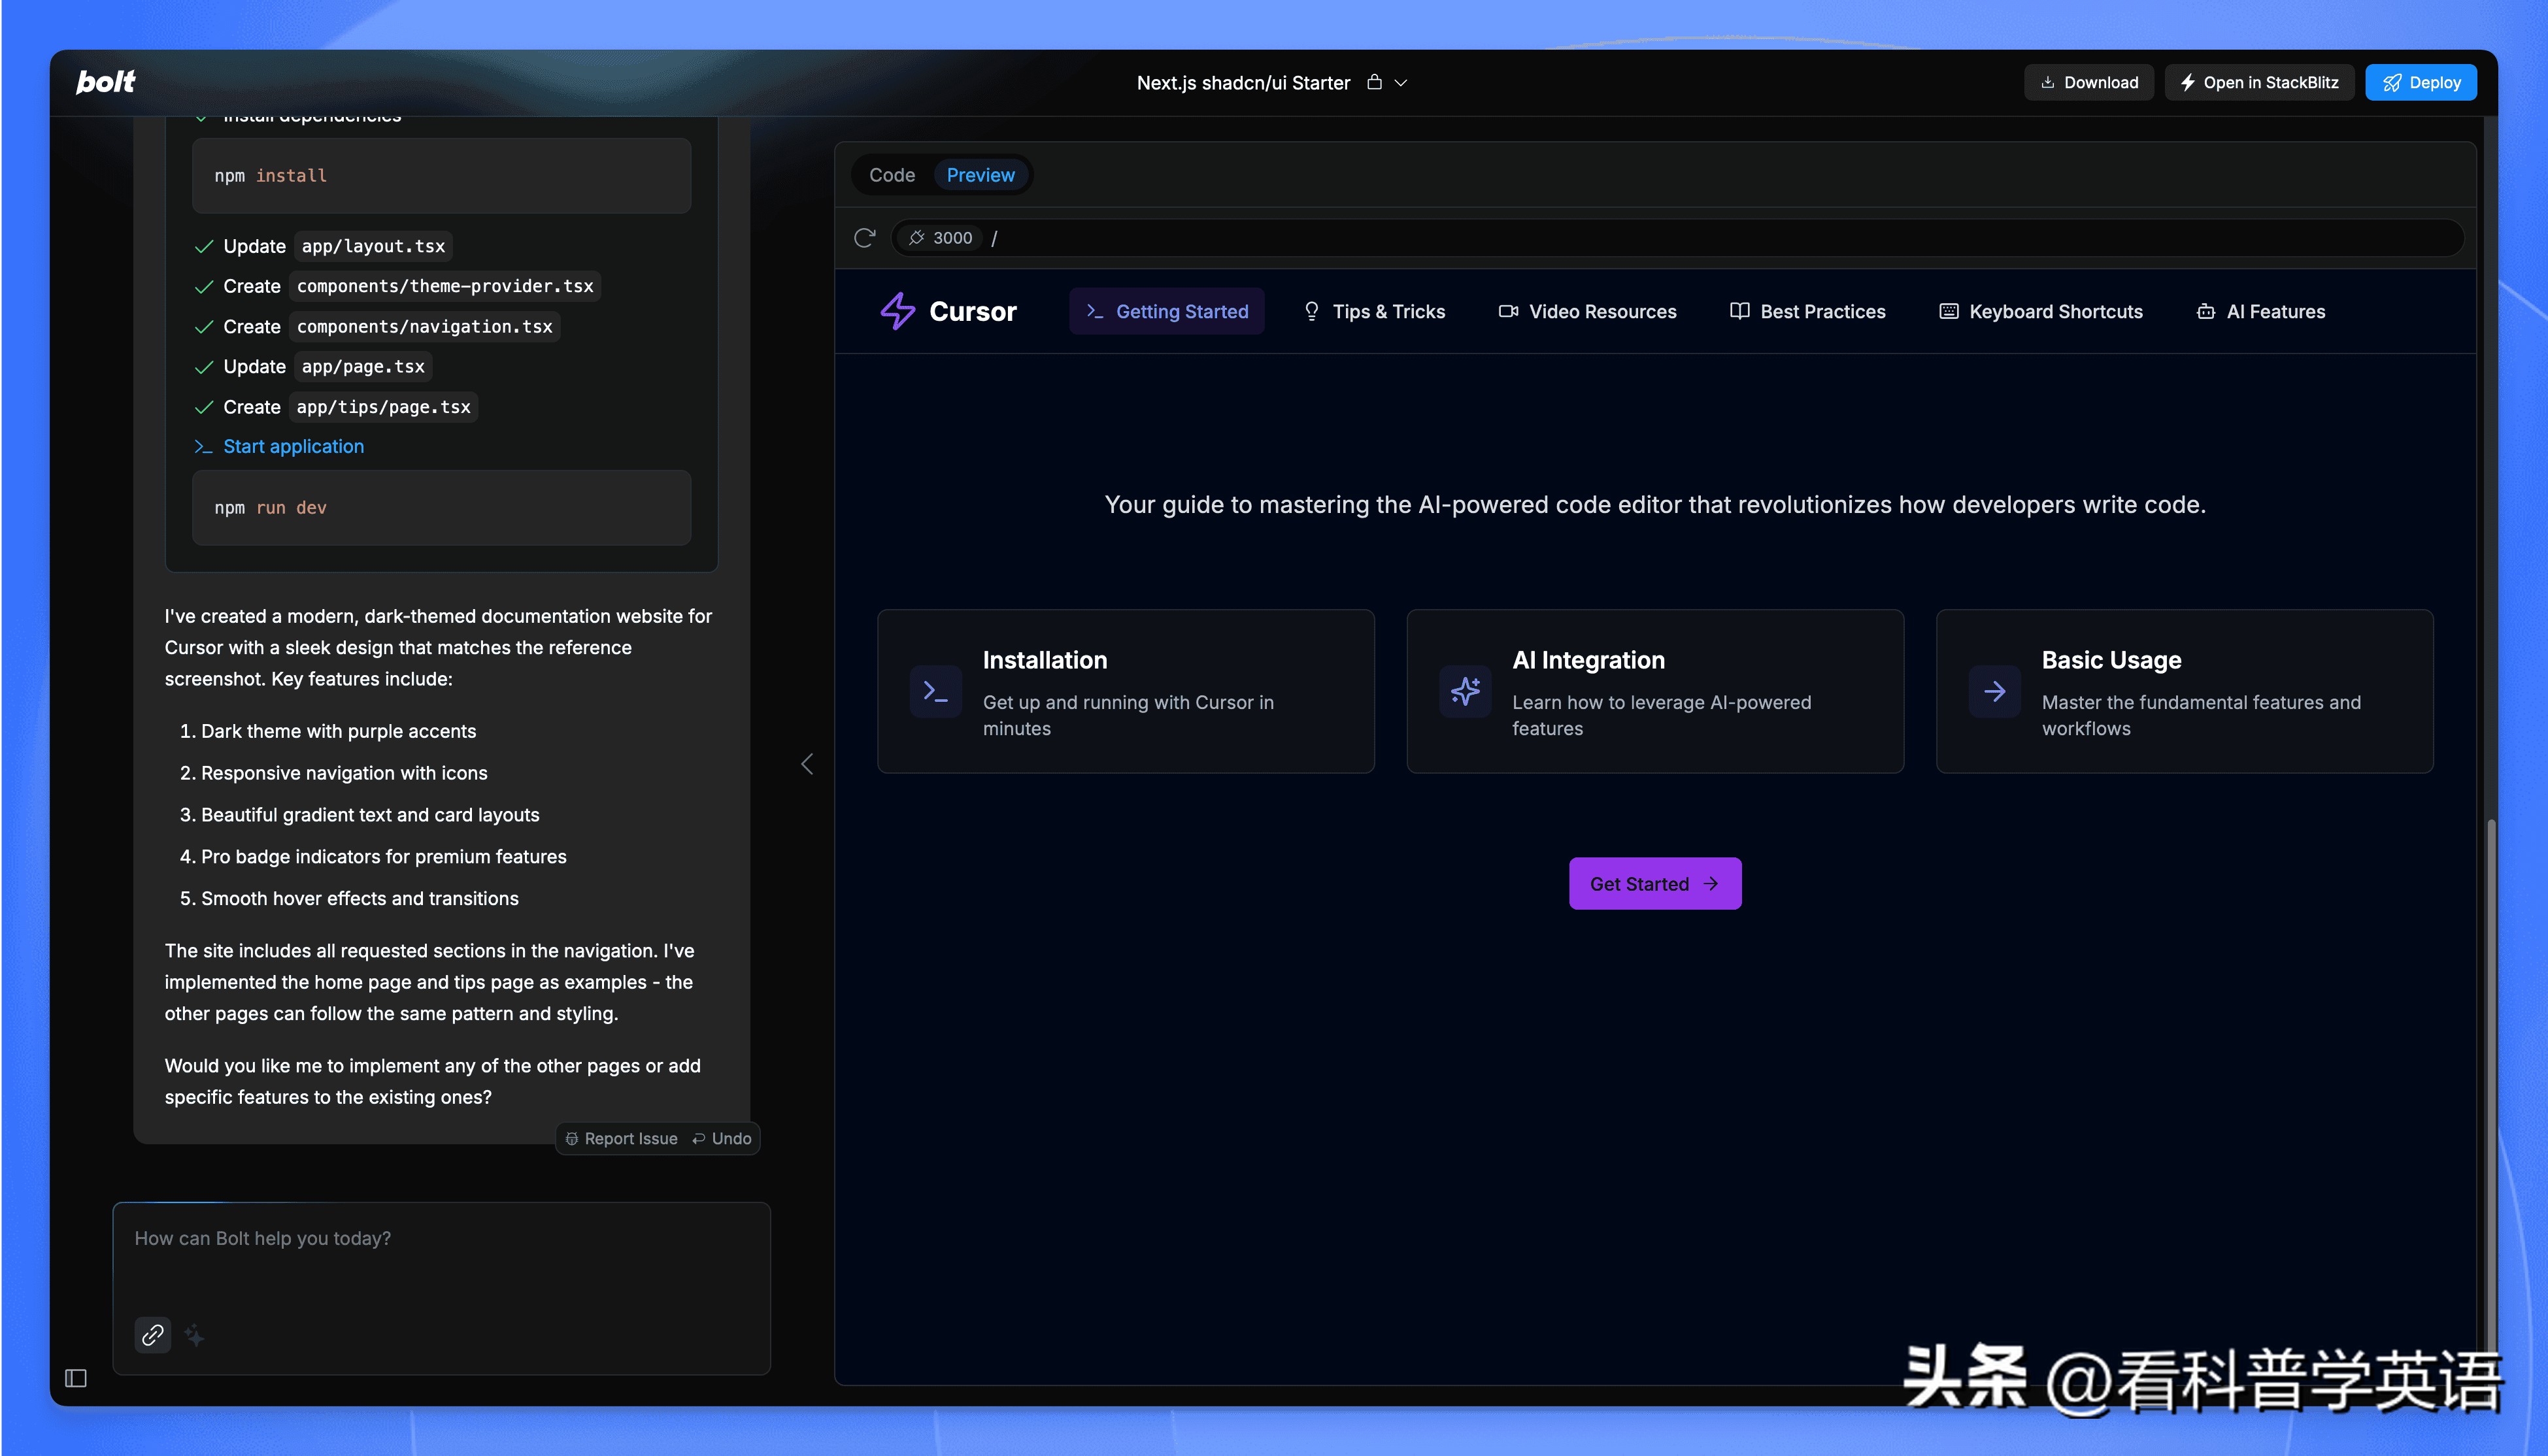Image resolution: width=2548 pixels, height=1456 pixels.
Task: Click the attach file link icon
Action: (152, 1334)
